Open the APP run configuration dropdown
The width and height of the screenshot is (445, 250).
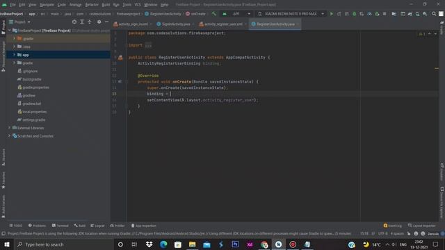coord(237,14)
